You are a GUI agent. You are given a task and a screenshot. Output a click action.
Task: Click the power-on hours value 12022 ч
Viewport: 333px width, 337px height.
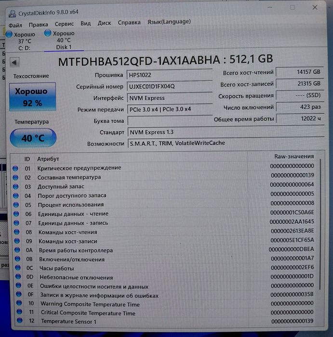click(x=300, y=118)
